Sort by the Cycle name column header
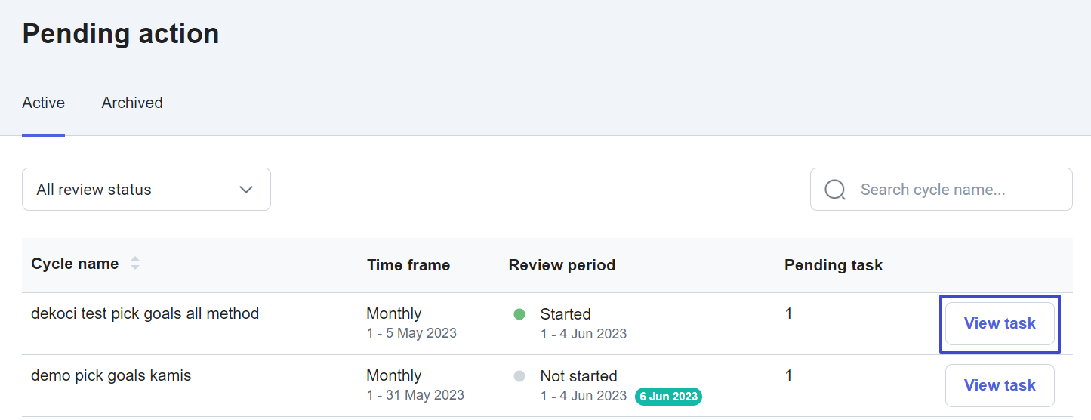1091x420 pixels. 75,264
